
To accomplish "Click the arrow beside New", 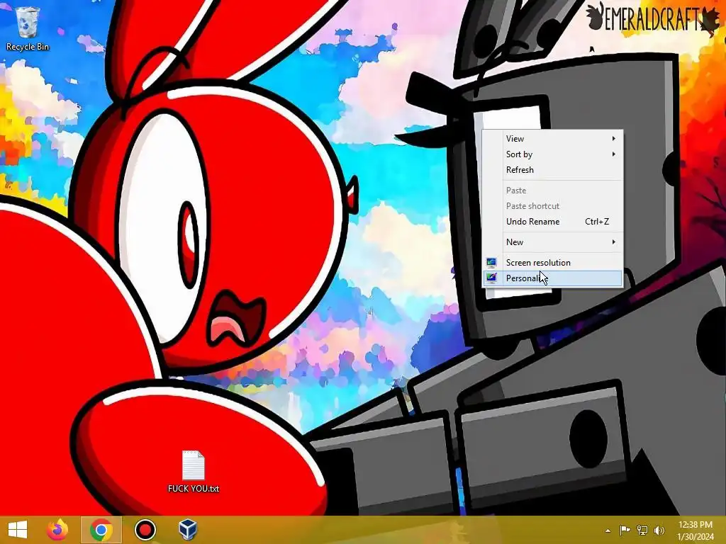I will (613, 242).
